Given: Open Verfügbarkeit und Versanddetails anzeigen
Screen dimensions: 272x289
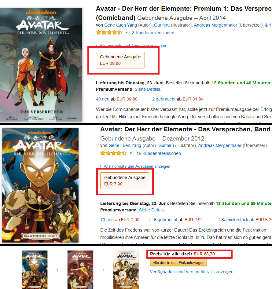Looking at the screenshot, I should (192, 272).
